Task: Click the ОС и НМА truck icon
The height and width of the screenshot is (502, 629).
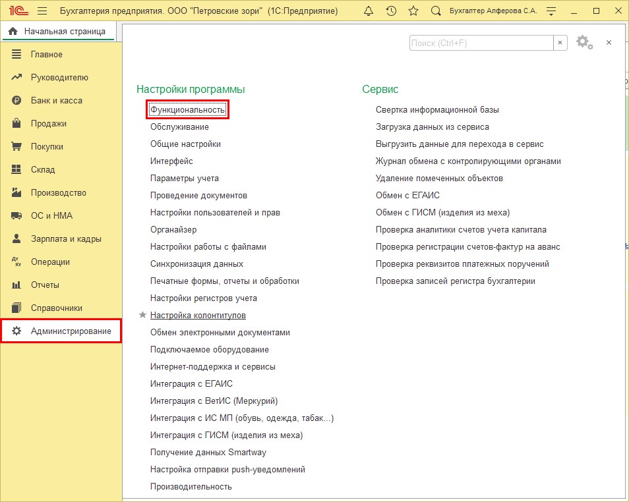Action: tap(16, 215)
